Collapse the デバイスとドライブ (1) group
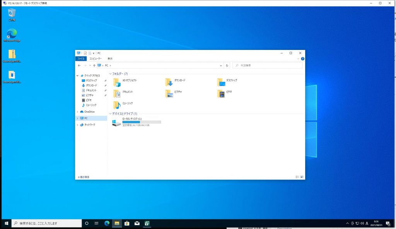Image resolution: width=396 pixels, height=229 pixels. coord(110,114)
